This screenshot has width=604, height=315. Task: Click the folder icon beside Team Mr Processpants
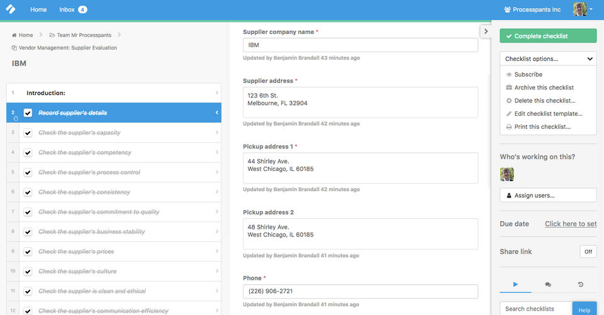[52, 35]
